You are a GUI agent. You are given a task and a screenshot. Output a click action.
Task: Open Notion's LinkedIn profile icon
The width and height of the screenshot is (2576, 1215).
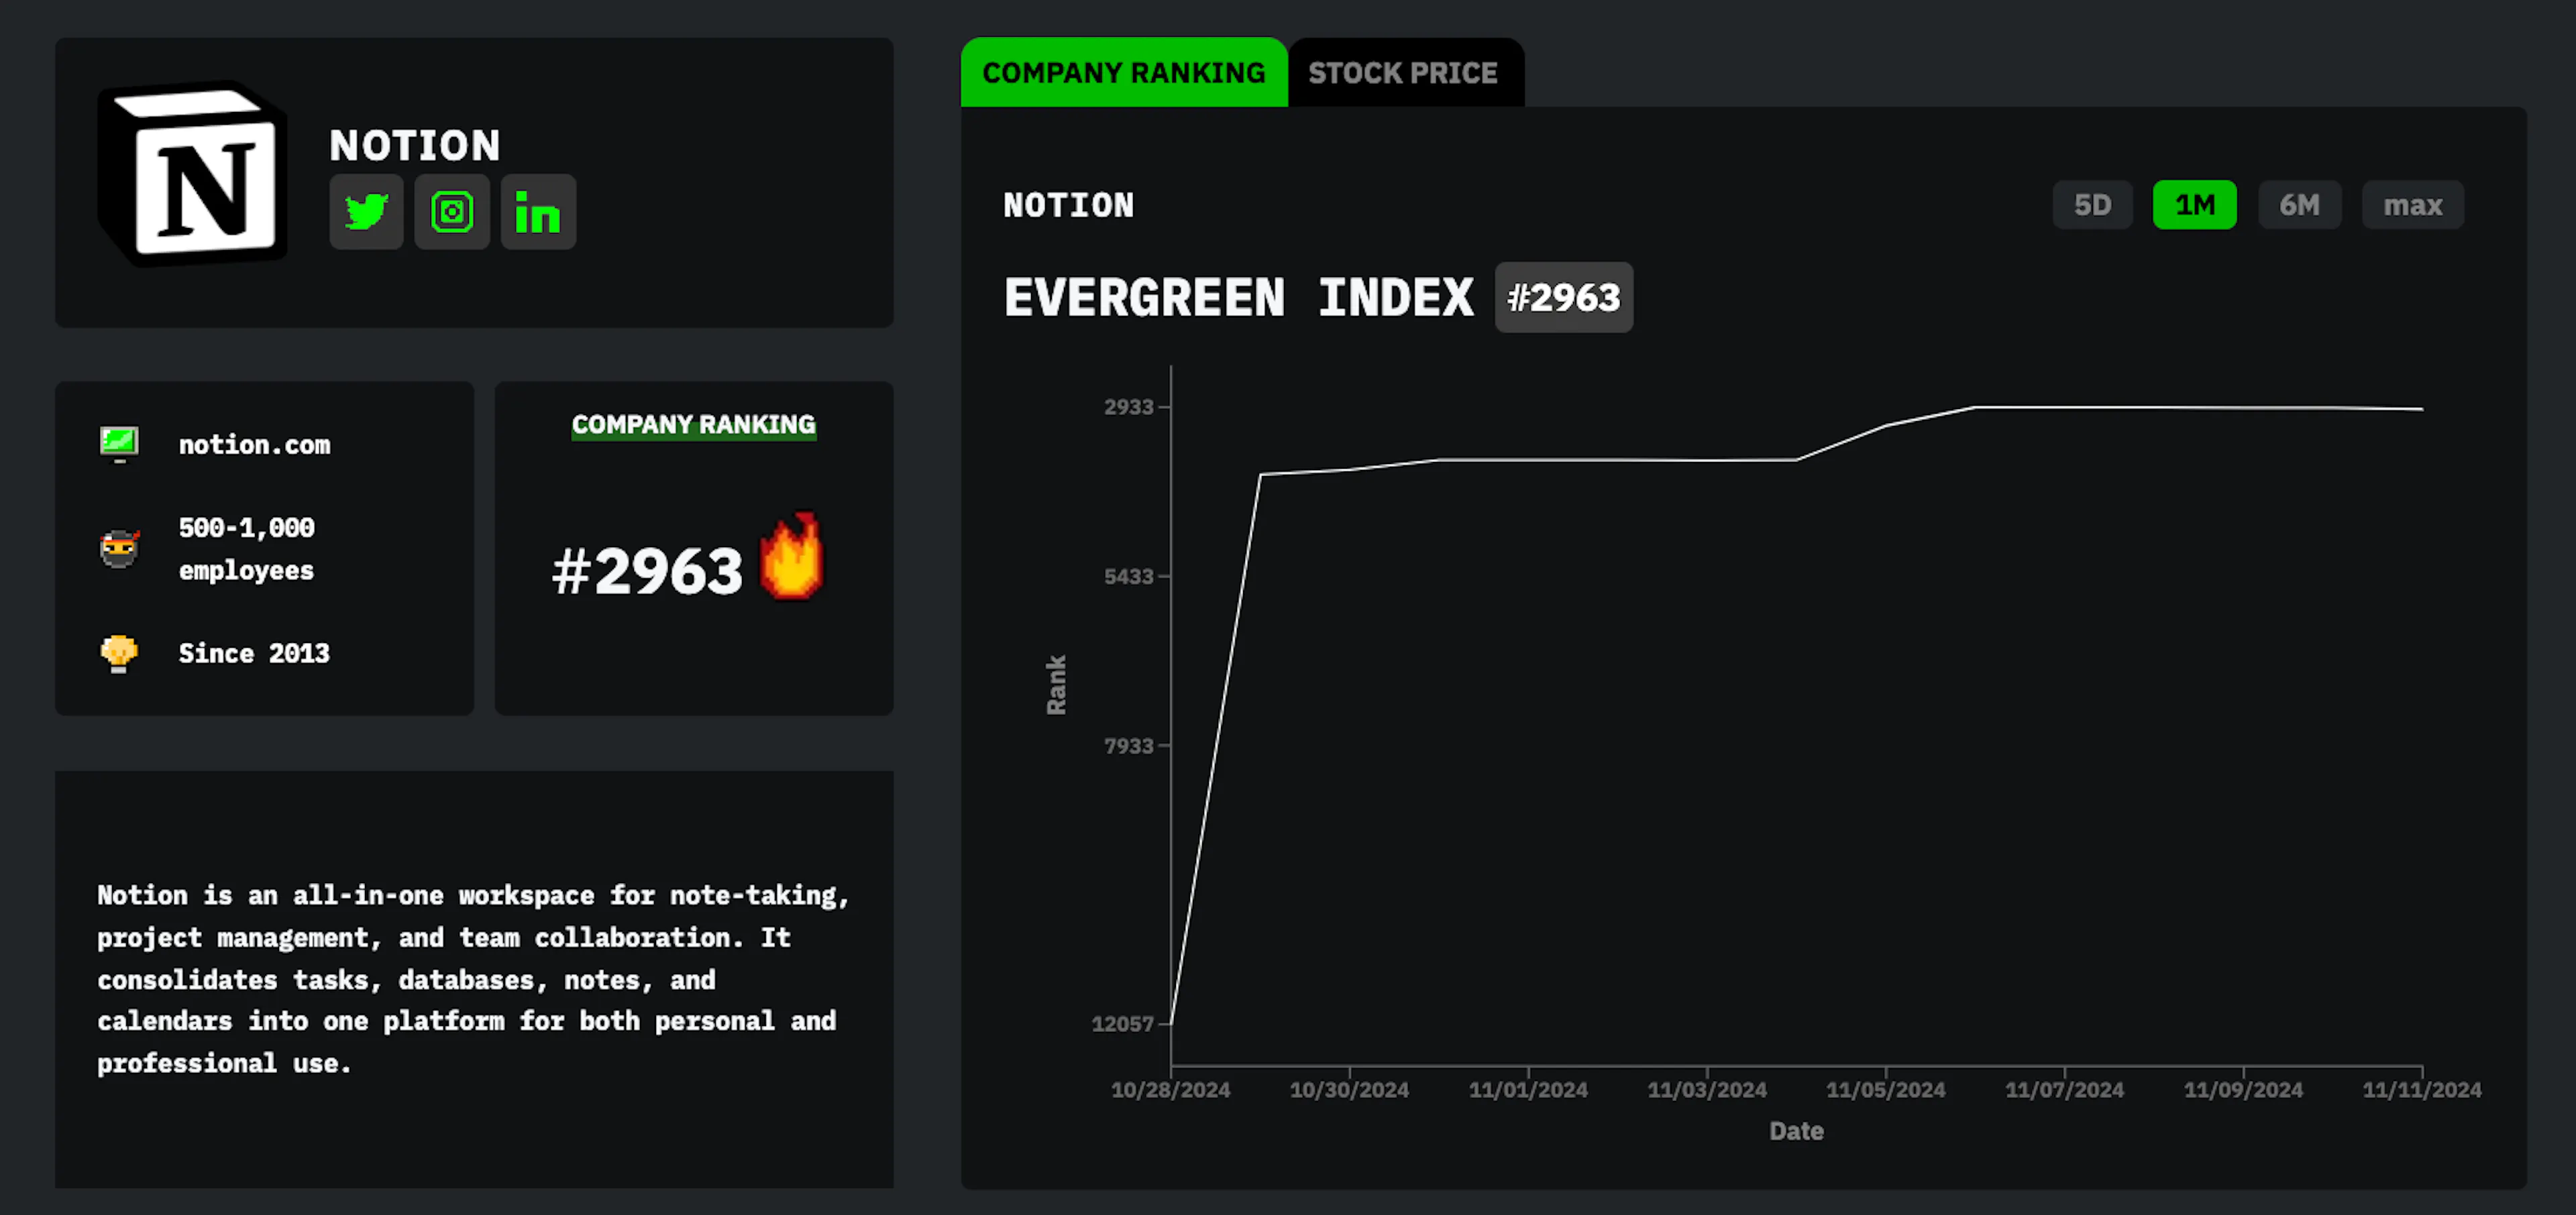click(x=538, y=212)
